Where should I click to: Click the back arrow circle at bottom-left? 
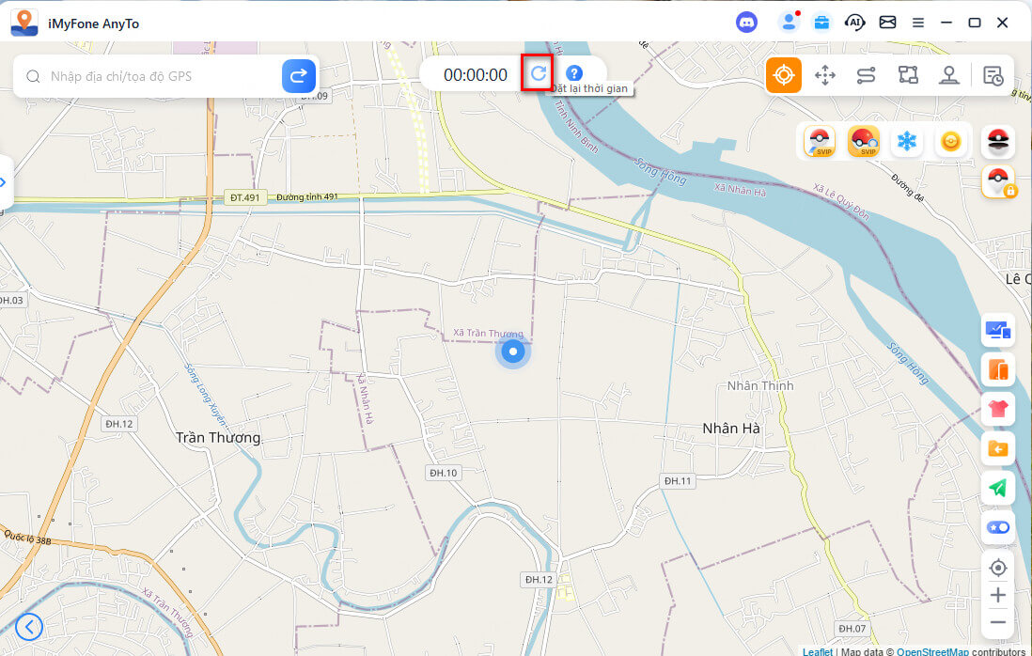[29, 626]
